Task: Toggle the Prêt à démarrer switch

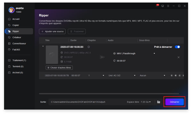Action: pos(177,47)
